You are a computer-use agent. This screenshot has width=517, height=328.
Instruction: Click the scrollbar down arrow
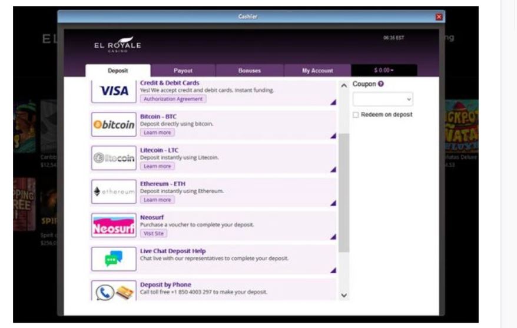coord(344,295)
